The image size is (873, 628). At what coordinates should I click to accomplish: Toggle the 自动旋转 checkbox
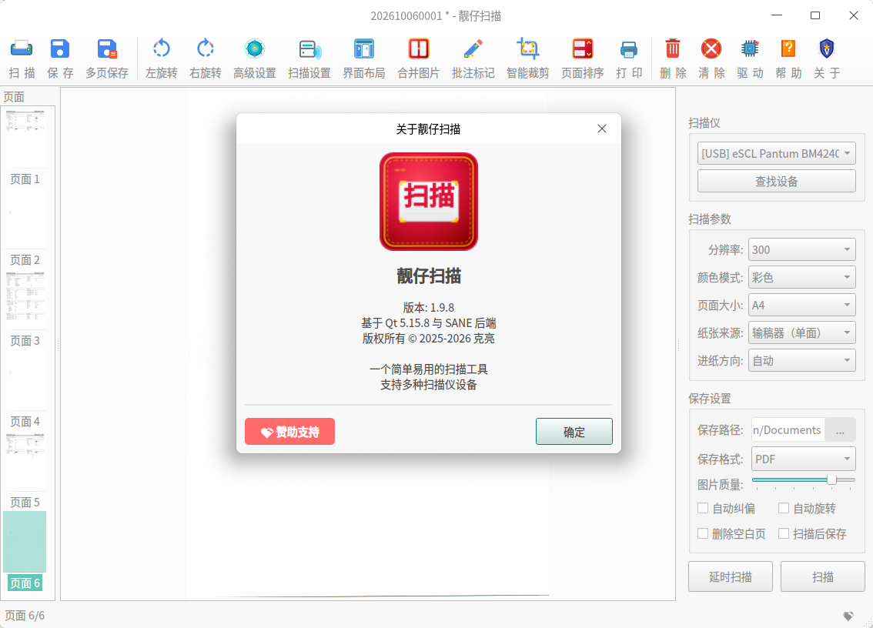click(x=784, y=508)
